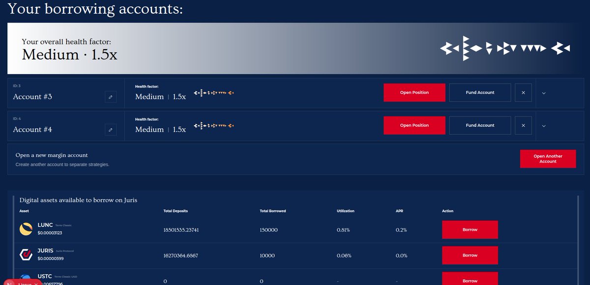The image size is (590, 285).
Task: Click the Asset column header
Action: click(x=24, y=211)
